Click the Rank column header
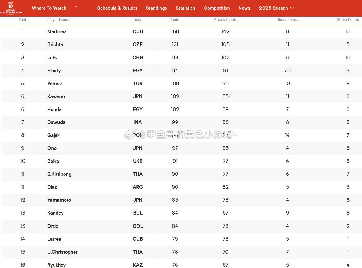362x268 pixels. pyautogui.click(x=23, y=20)
